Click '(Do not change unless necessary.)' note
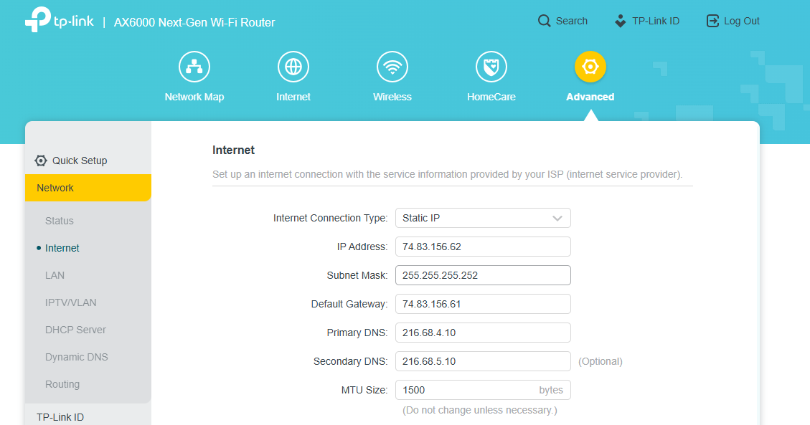 click(x=480, y=410)
